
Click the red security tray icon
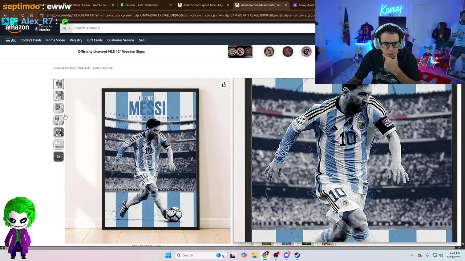[x=420, y=255]
